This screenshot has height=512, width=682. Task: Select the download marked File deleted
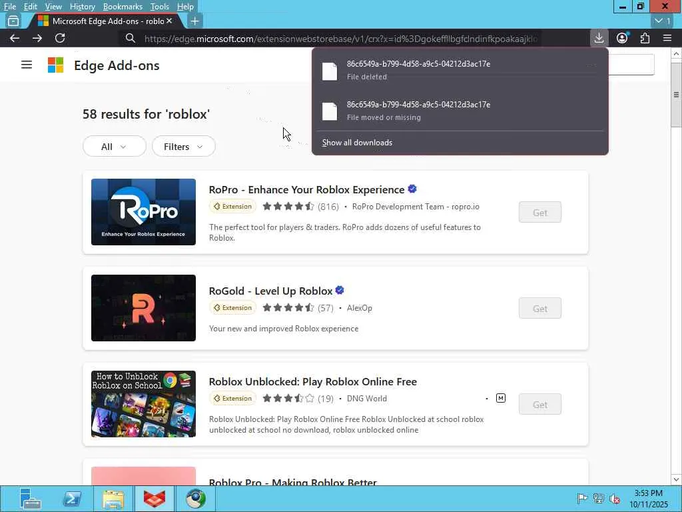click(x=460, y=70)
